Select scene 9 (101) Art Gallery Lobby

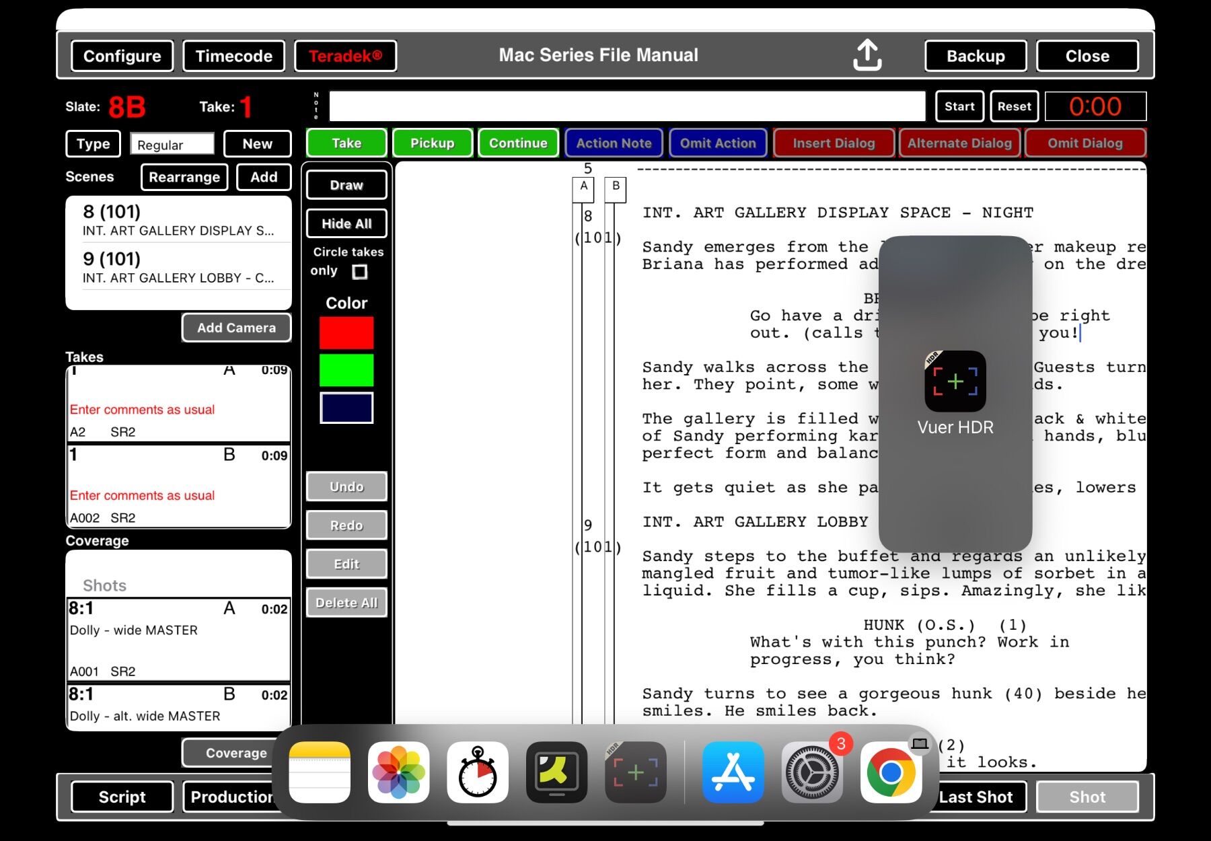click(178, 267)
